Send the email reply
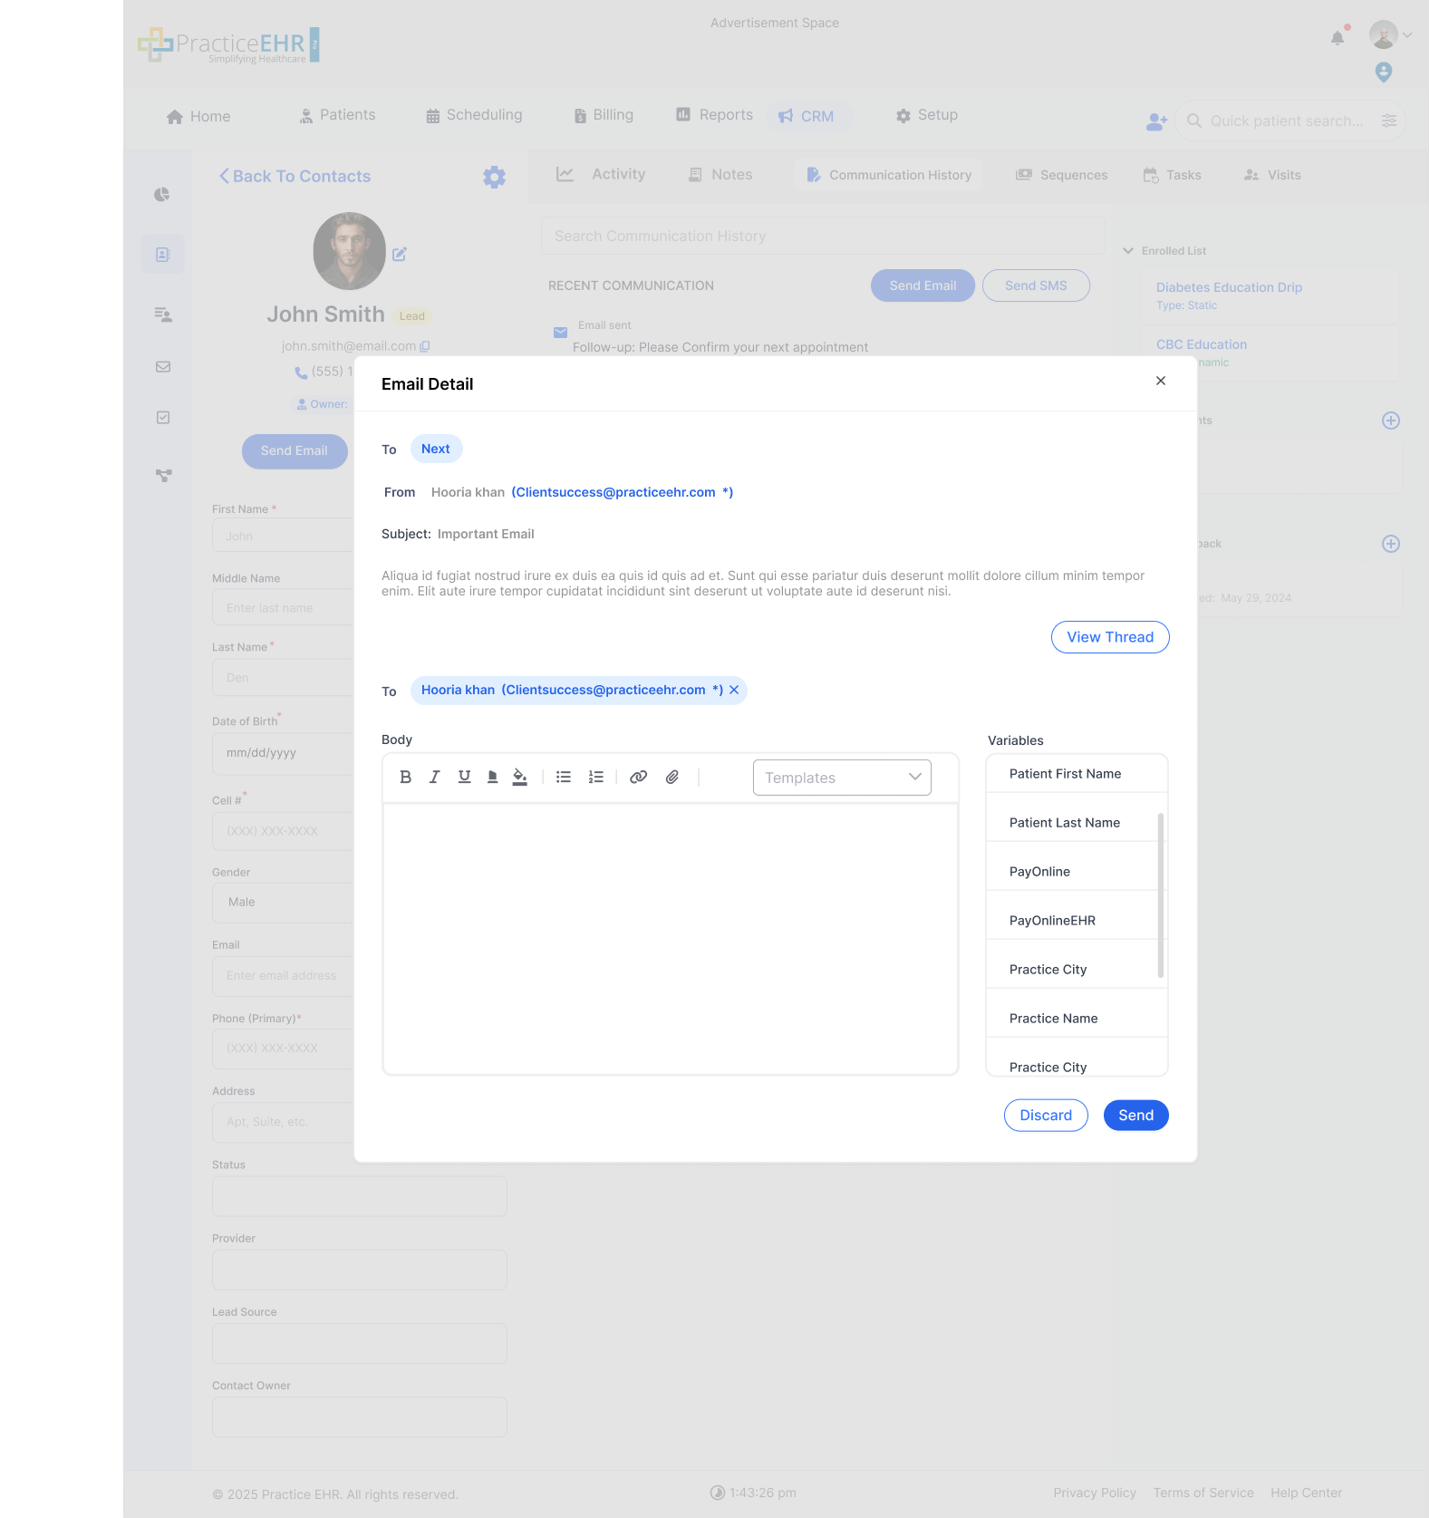Viewport: 1430px width, 1518px height. point(1135,1115)
